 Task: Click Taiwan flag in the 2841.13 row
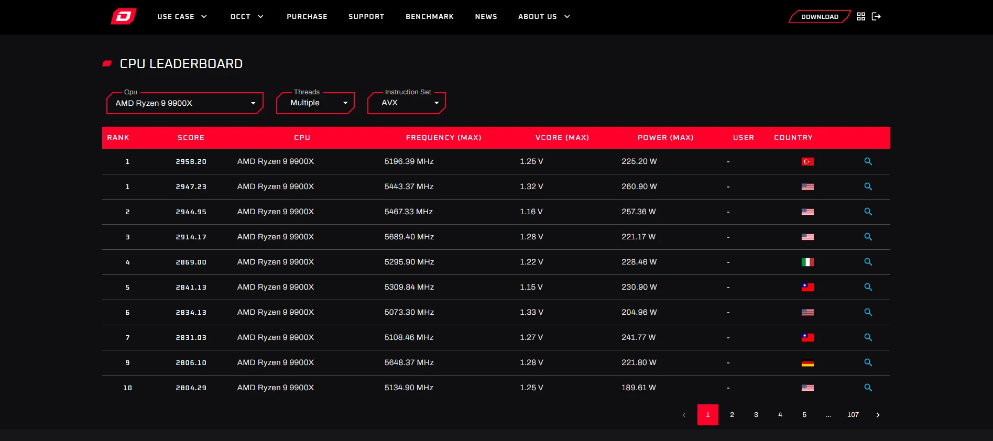pyautogui.click(x=808, y=288)
